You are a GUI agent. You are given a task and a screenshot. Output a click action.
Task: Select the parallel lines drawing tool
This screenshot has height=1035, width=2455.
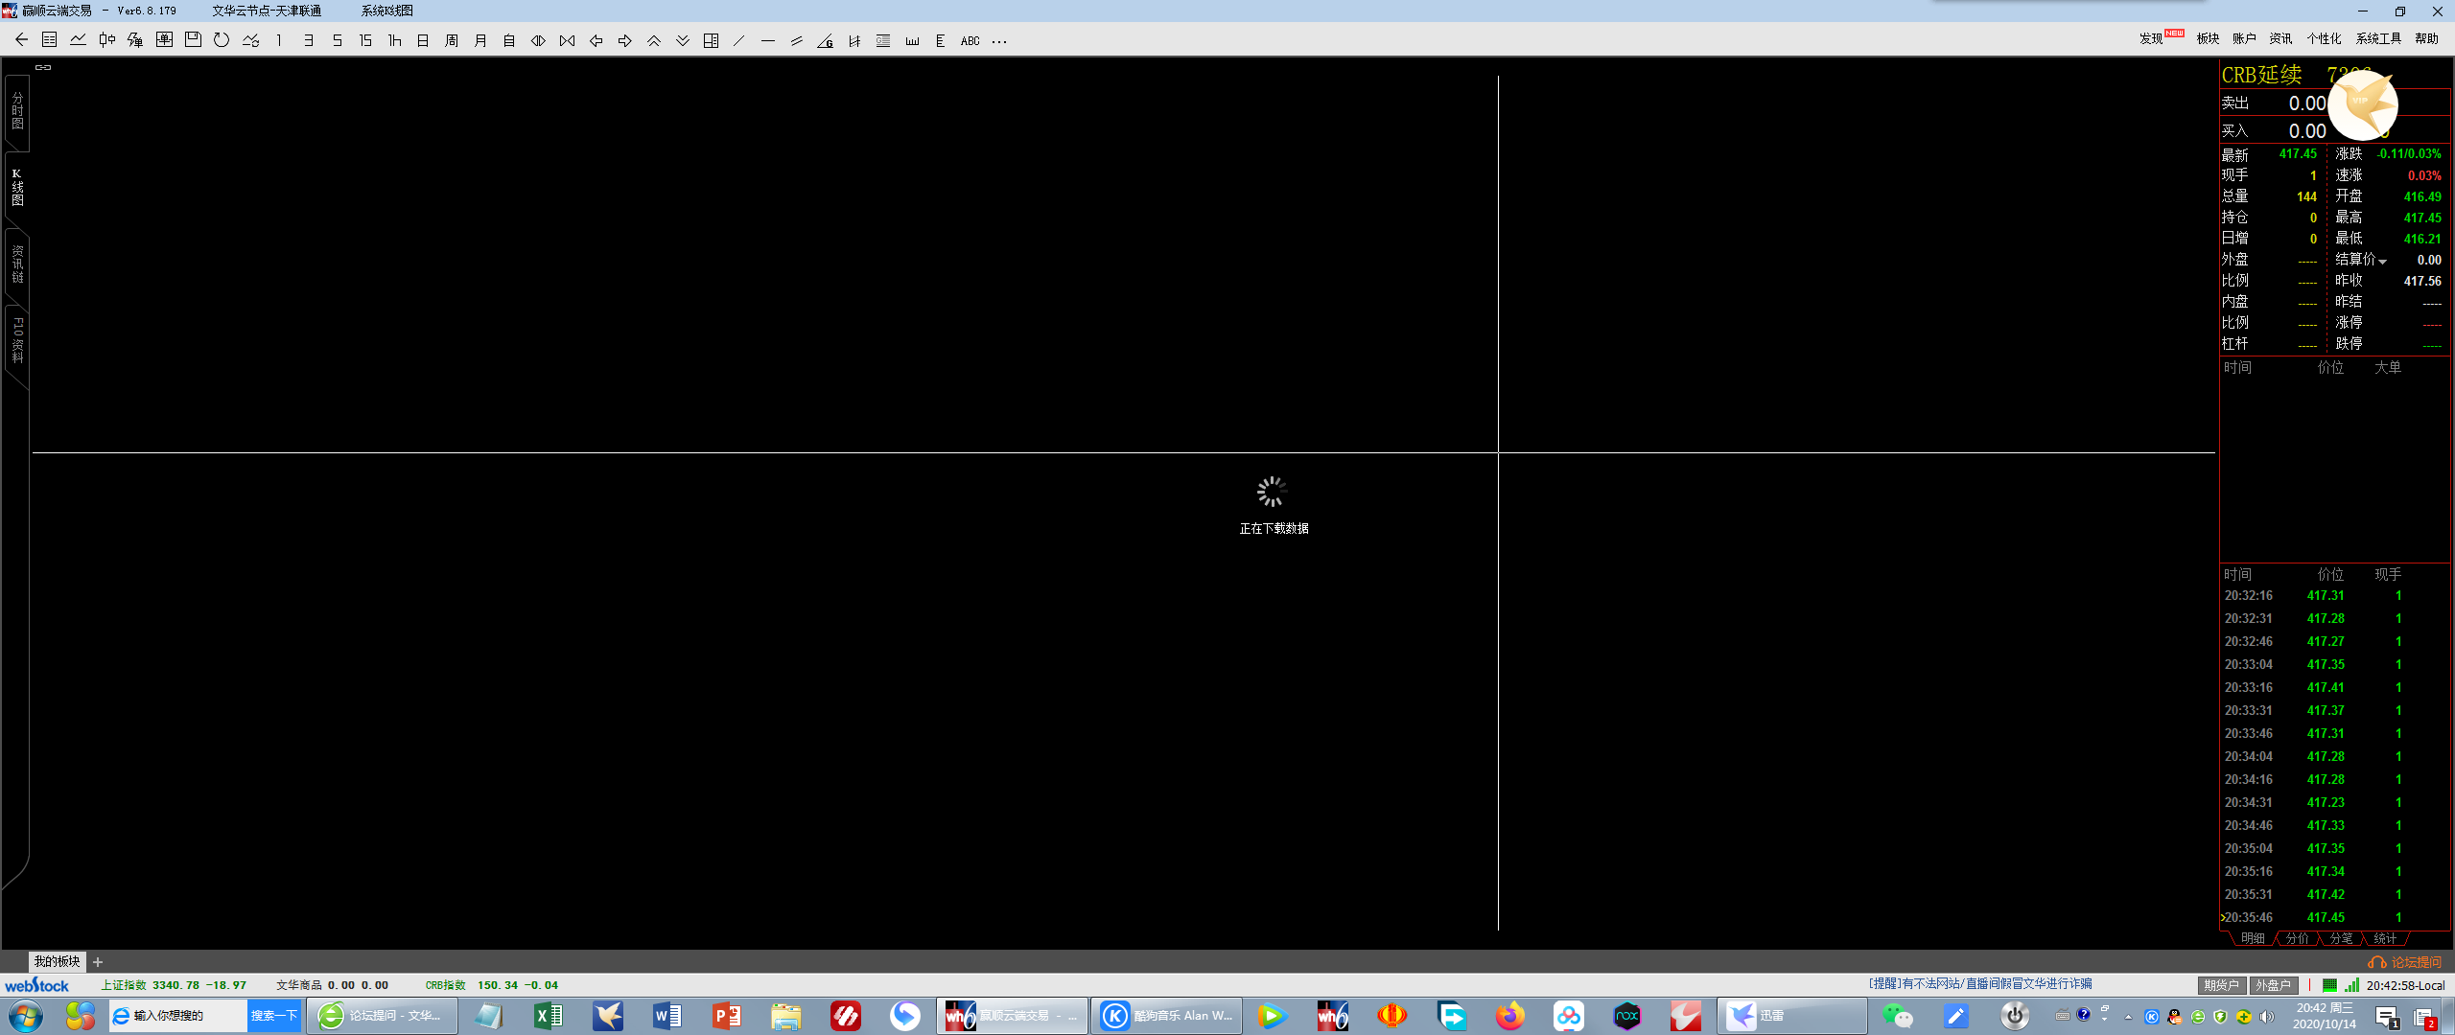[797, 40]
